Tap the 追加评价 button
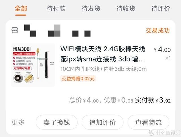This screenshot has width=181, height=137. tap(102, 123)
